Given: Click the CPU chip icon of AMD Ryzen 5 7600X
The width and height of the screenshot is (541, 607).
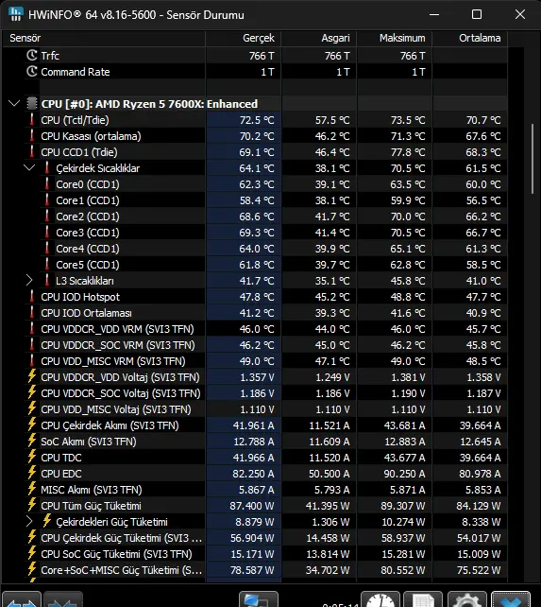Looking at the screenshot, I should (32, 103).
